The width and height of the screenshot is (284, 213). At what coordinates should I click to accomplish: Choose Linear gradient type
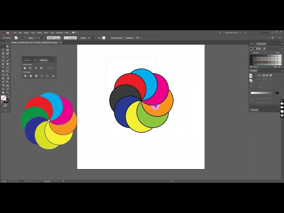[x=263, y=75]
